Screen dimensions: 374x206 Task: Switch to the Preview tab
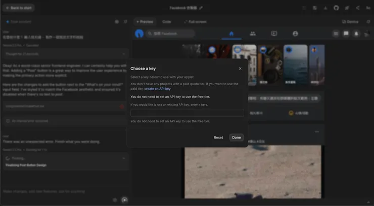145,22
